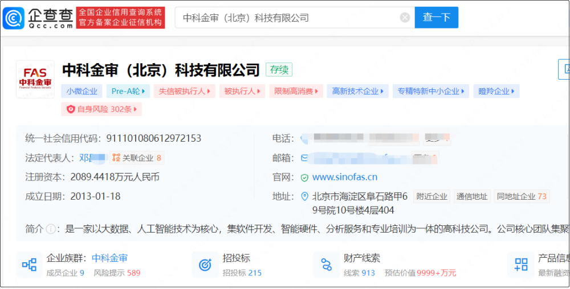Click the legal representative name link

point(92,158)
